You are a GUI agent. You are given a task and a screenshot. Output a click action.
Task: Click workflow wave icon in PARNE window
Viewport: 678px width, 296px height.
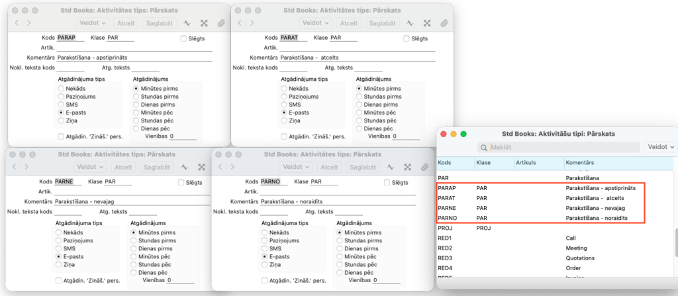(185, 167)
